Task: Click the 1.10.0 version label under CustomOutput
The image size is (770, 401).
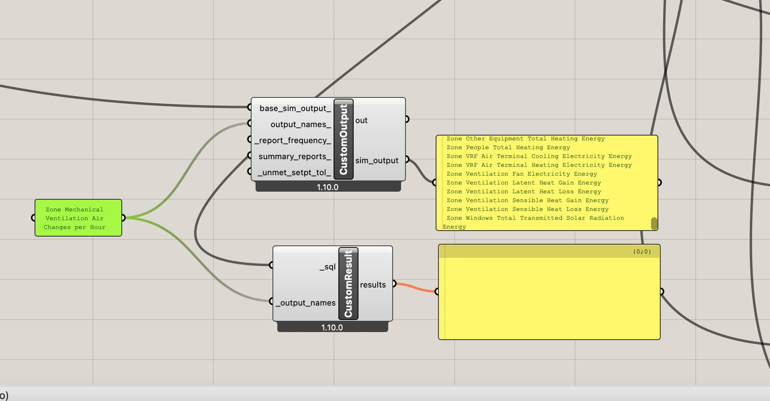Action: click(x=328, y=187)
